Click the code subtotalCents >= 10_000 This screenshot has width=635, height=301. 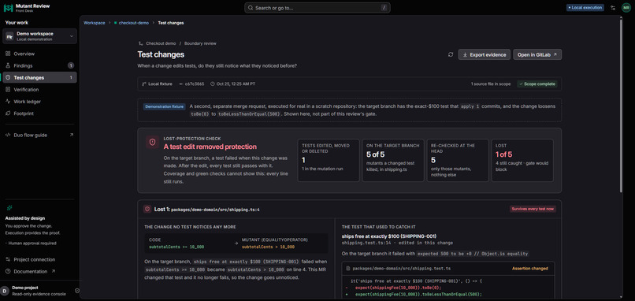(x=176, y=247)
